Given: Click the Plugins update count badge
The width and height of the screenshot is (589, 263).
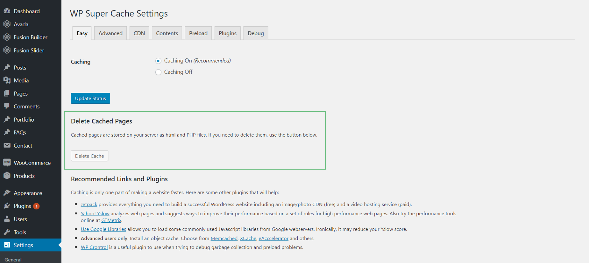Looking at the screenshot, I should click(36, 206).
